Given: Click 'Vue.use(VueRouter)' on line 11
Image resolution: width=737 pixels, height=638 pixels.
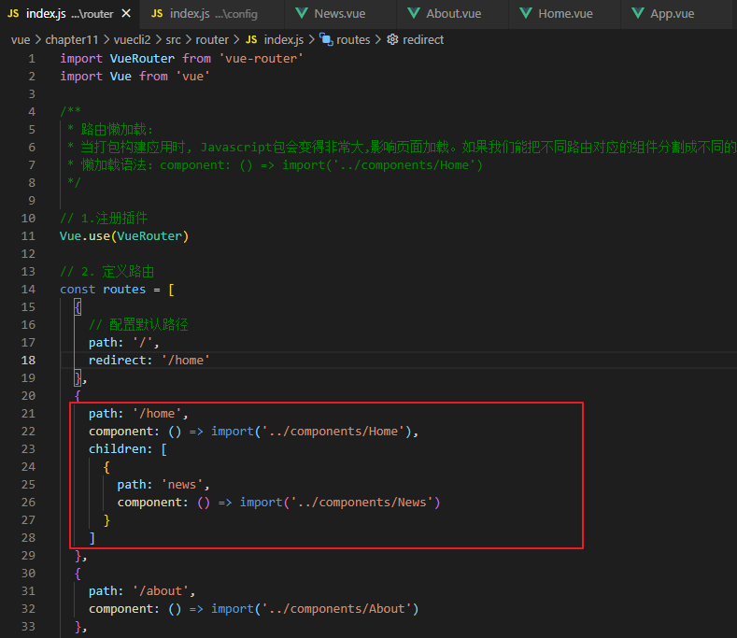Looking at the screenshot, I should [124, 236].
